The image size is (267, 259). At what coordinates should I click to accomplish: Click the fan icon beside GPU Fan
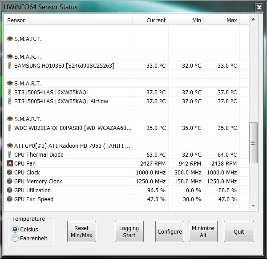(x=10, y=163)
